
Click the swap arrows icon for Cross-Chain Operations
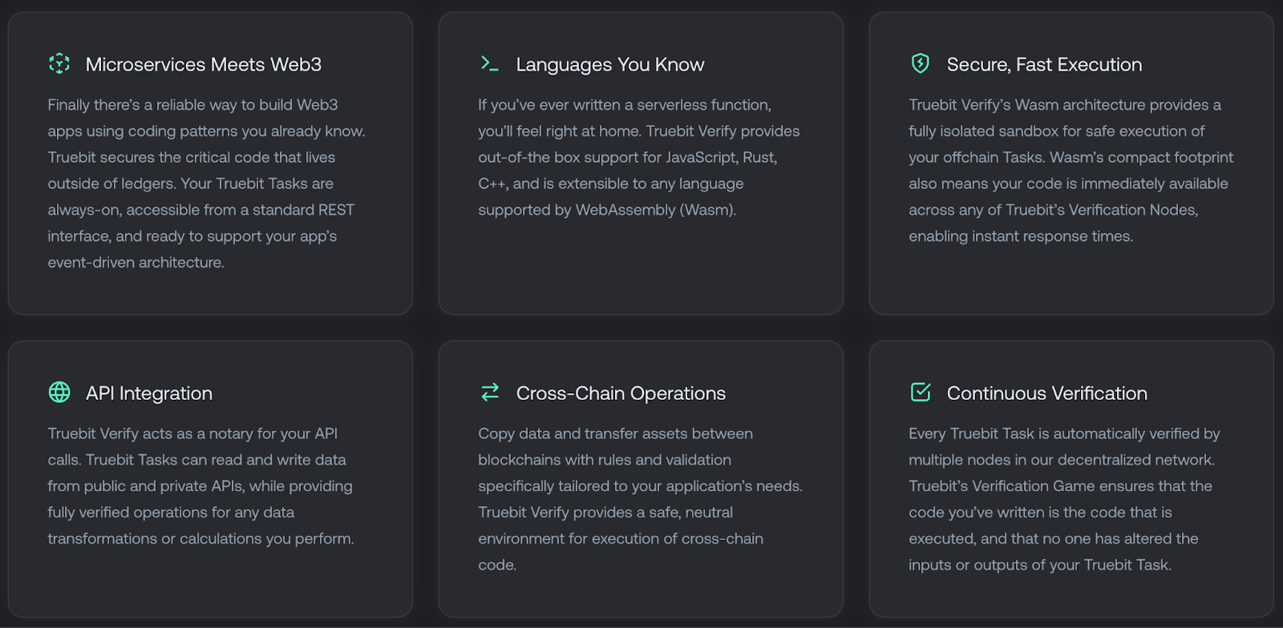[x=490, y=392]
